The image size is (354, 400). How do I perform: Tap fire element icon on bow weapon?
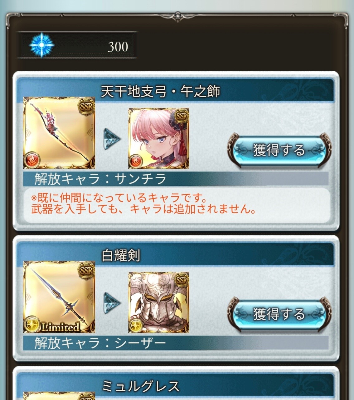[32, 160]
